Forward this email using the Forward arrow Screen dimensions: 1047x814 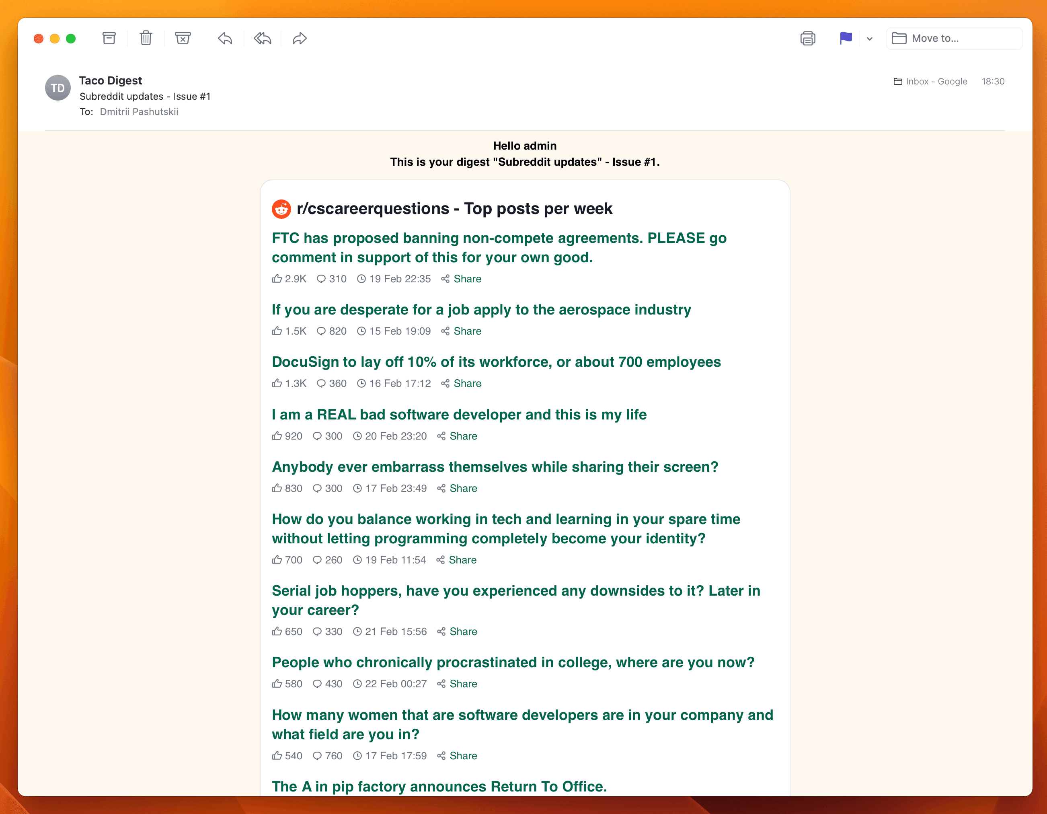[300, 38]
